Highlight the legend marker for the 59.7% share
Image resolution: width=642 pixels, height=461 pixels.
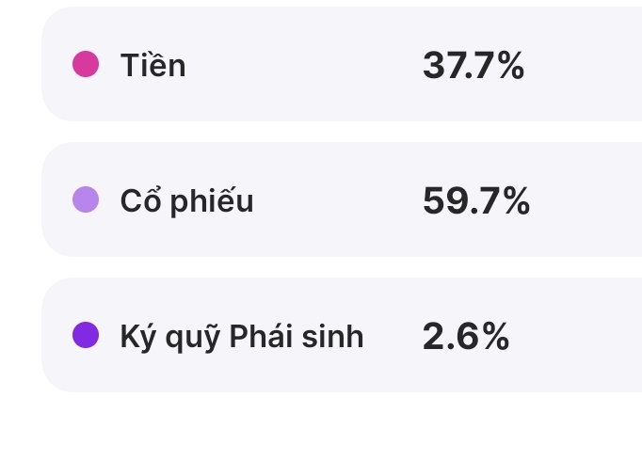click(86, 200)
